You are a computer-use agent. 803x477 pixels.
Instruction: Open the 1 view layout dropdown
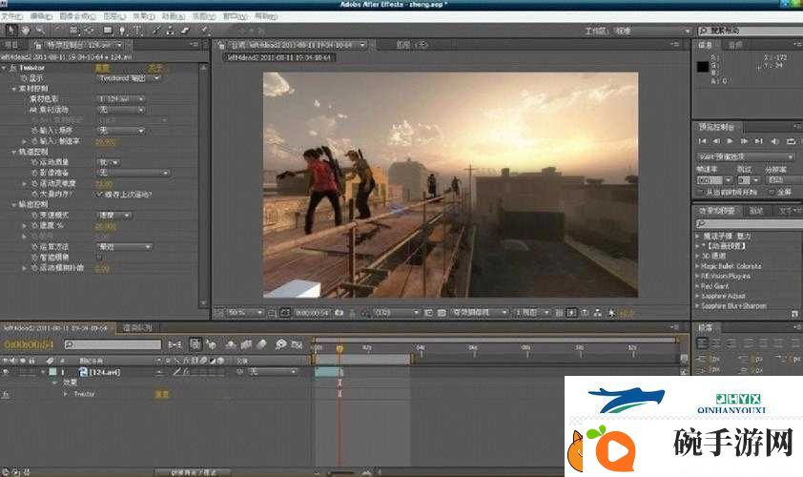(x=532, y=312)
